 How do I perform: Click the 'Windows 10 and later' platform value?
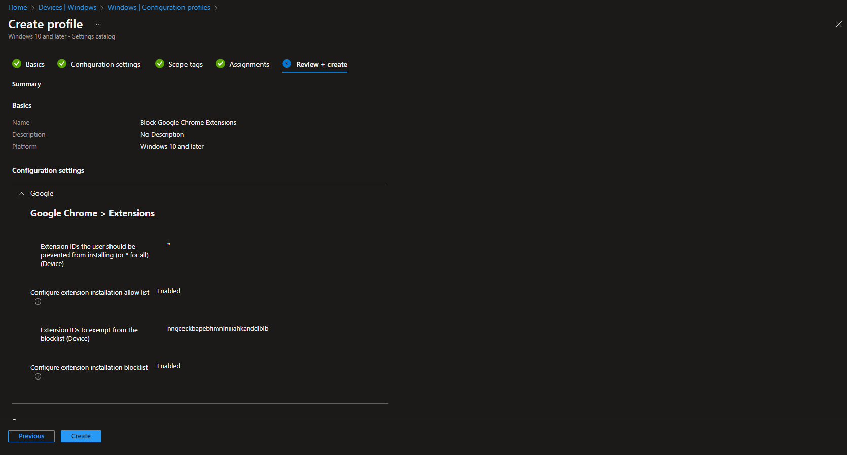tap(172, 146)
